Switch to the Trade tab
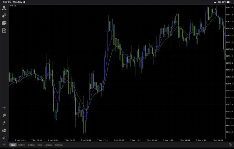The image size is (234, 149). (x=13, y=145)
